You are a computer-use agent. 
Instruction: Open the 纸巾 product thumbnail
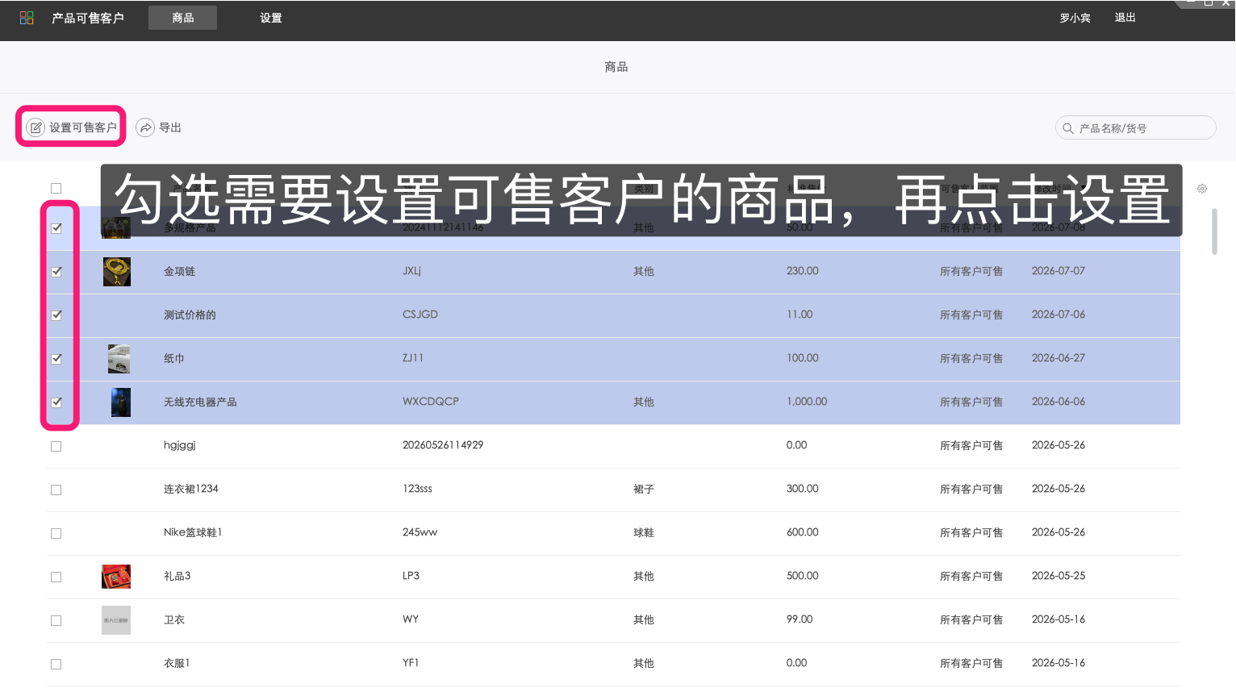(x=119, y=359)
